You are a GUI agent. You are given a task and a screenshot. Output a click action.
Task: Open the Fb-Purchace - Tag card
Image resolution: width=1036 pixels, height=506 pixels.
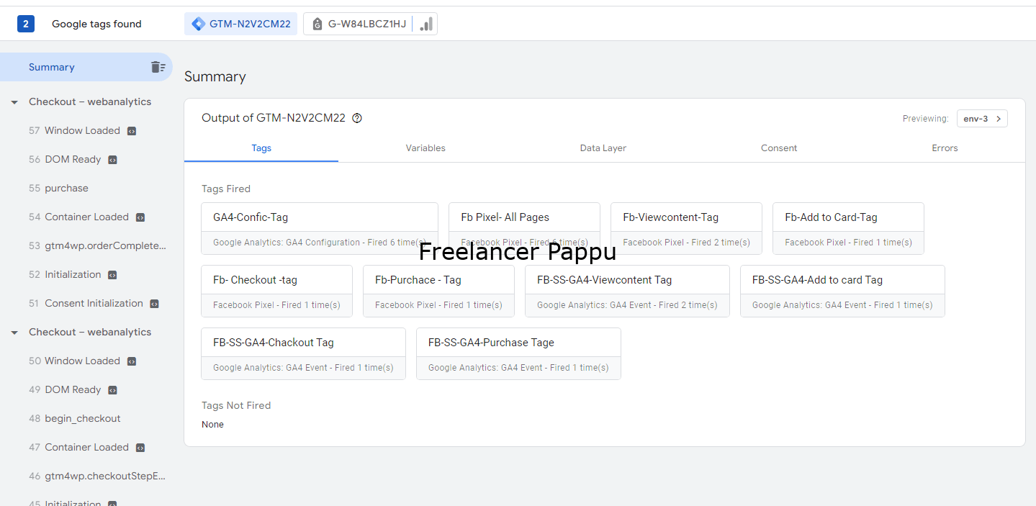(x=438, y=291)
